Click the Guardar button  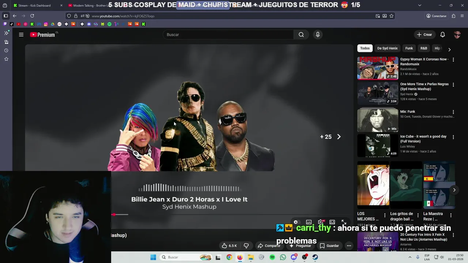tap(329, 246)
